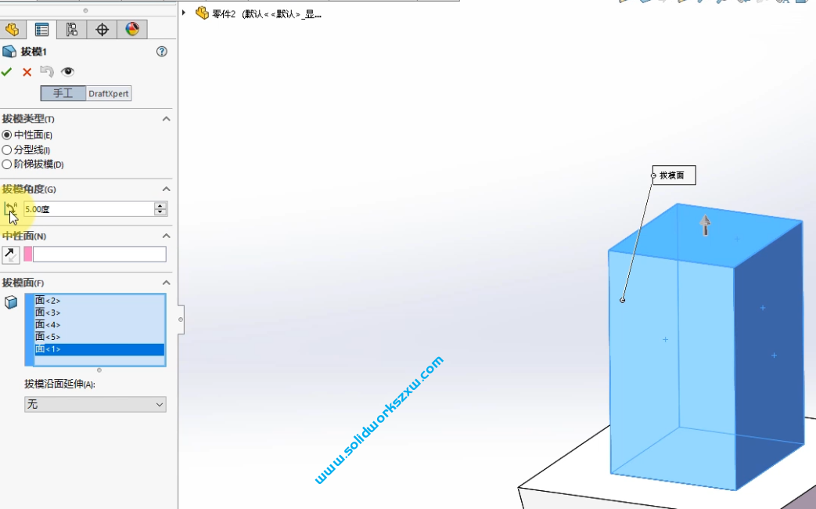This screenshot has height=509, width=816.
Task: Select the 中性面 draft type
Action: click(x=8, y=135)
